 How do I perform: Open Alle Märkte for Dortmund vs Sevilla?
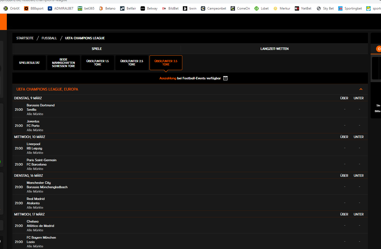pyautogui.click(x=35, y=114)
